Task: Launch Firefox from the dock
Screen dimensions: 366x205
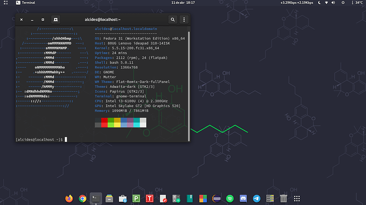Action: point(69,199)
